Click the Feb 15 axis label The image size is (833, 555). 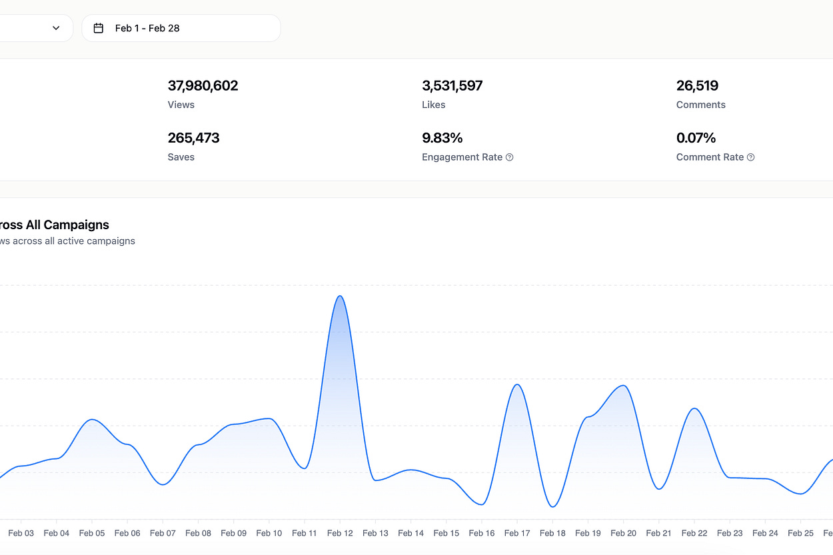(x=446, y=533)
